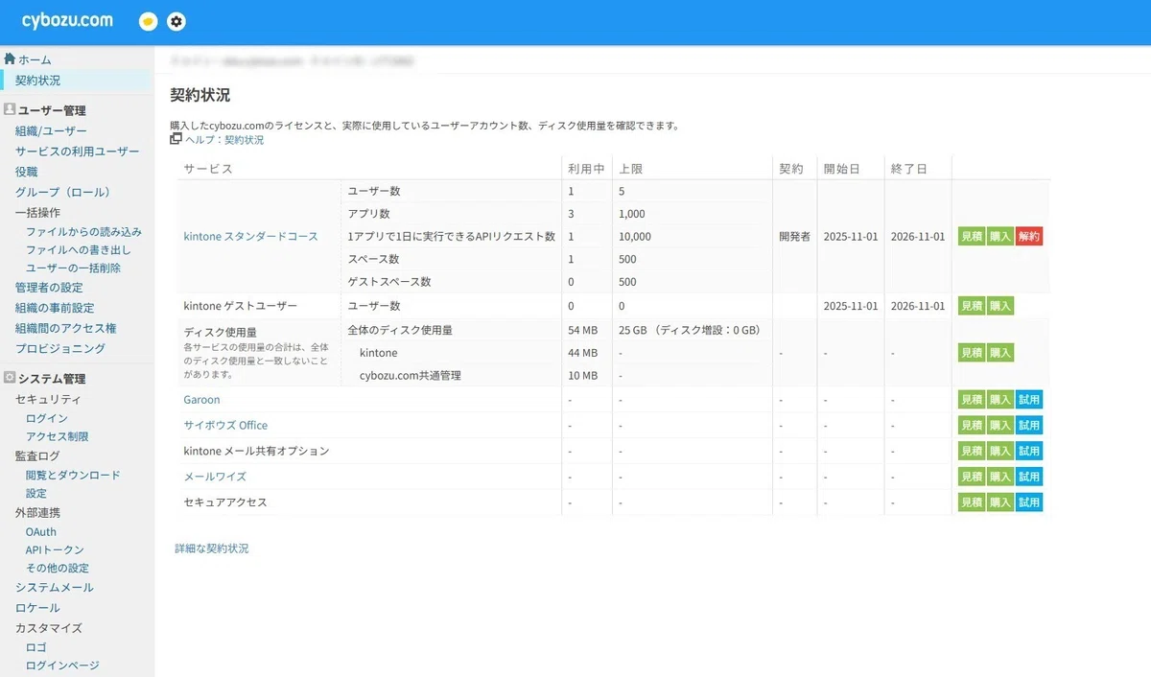Click 見積 for メールワイズ

pos(972,477)
